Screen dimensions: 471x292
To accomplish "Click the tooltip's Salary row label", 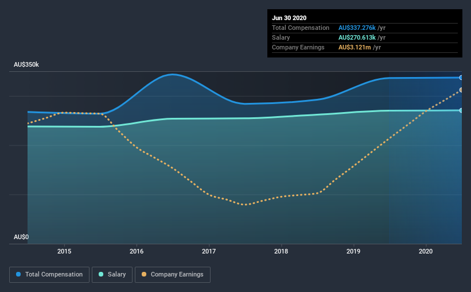I will [x=281, y=37].
